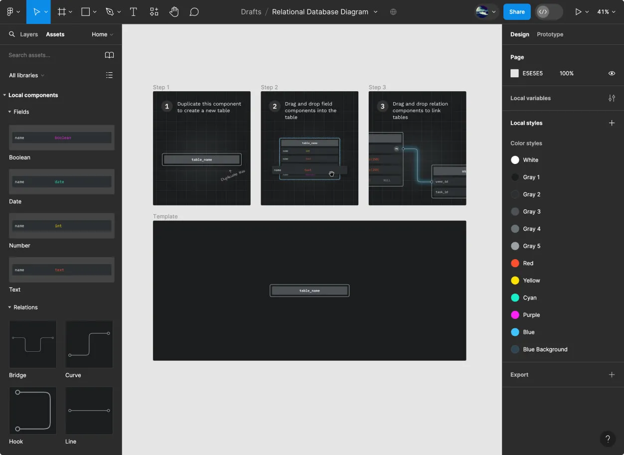This screenshot has height=455, width=624.
Task: Expand the shape tools chevron
Action: coord(95,11)
